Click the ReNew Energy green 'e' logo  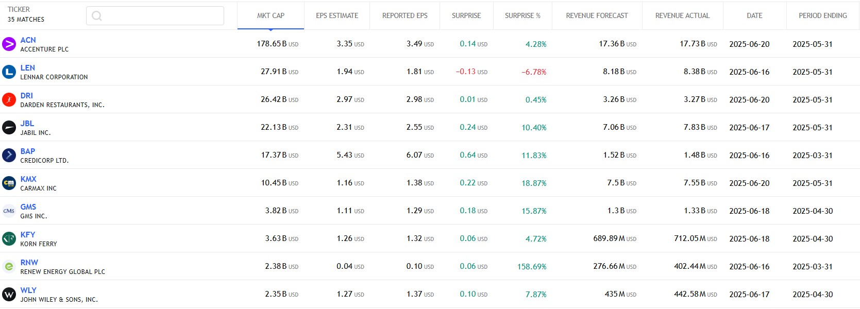pos(9,267)
